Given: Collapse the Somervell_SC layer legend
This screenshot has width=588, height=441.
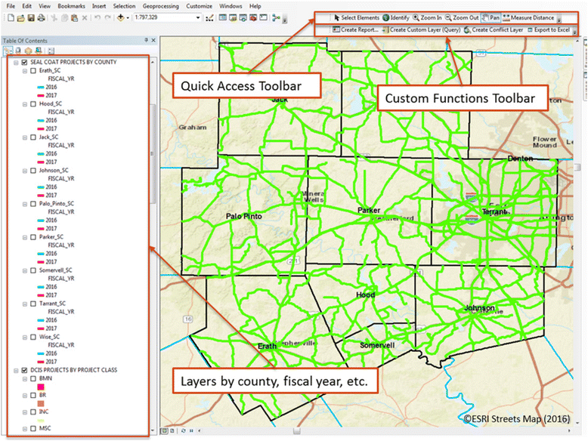Looking at the screenshot, I should point(25,270).
